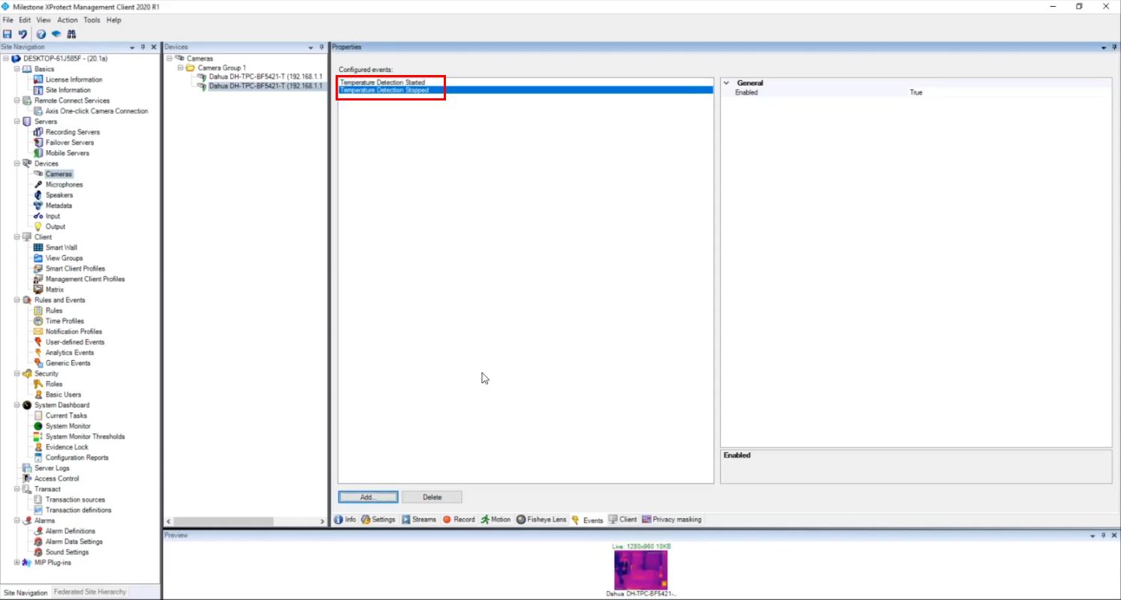1121x600 pixels.
Task: Collapse the Basics tree node
Action: point(17,69)
